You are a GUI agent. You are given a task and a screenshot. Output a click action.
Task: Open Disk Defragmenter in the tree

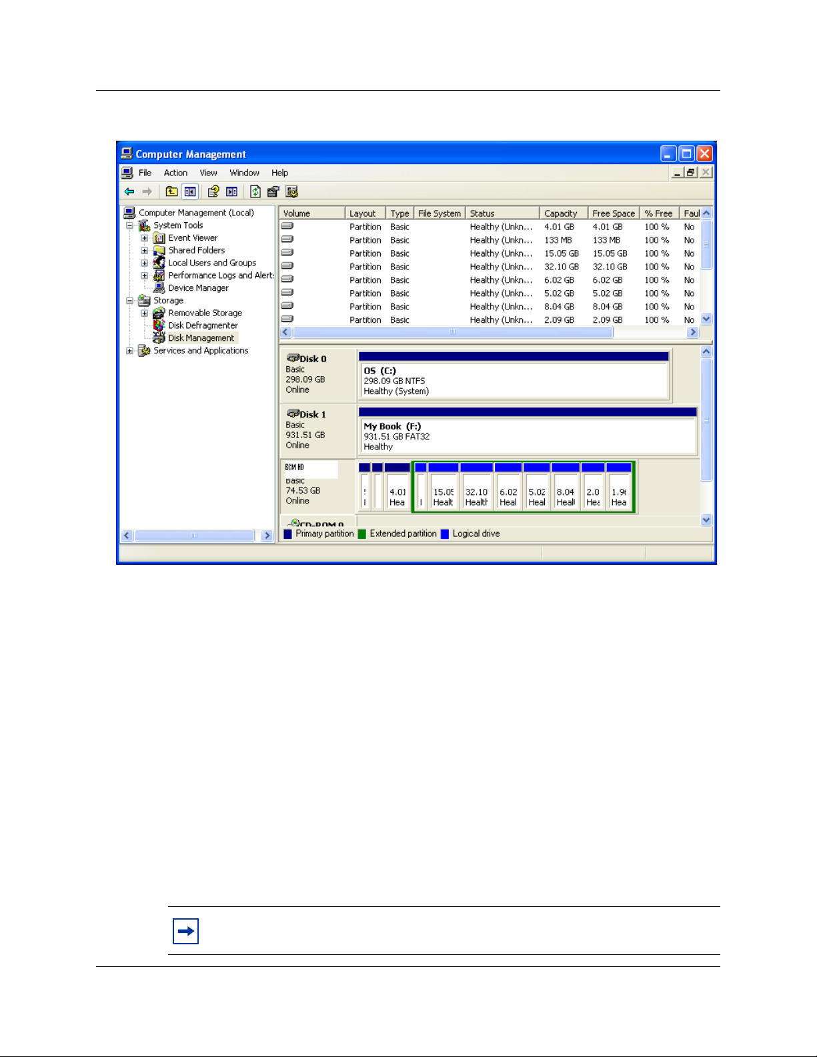click(x=203, y=325)
